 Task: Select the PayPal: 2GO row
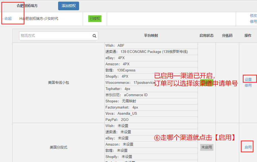point(151,120)
